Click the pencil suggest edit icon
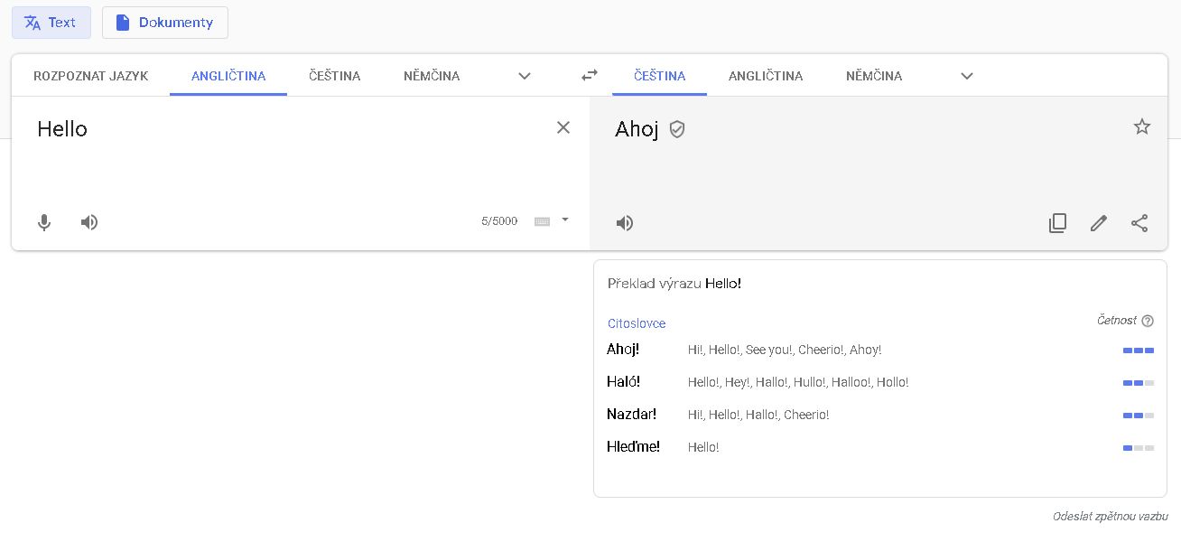Screen dimensions: 1181x542 [1099, 223]
